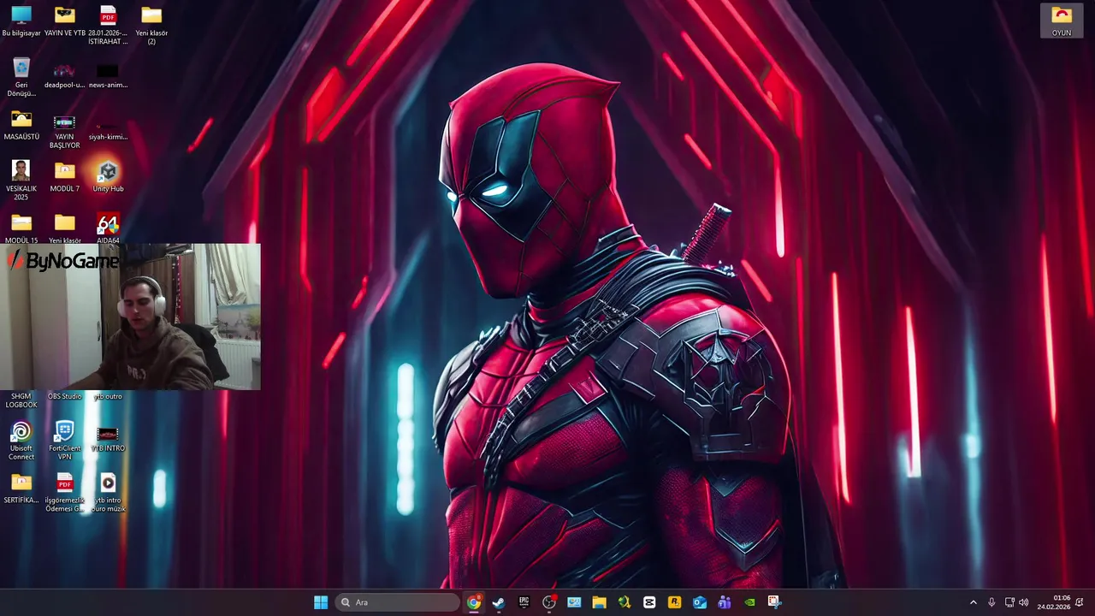Select the Yeni klasör (2) folder
Image resolution: width=1095 pixels, height=616 pixels.
pyautogui.click(x=151, y=25)
